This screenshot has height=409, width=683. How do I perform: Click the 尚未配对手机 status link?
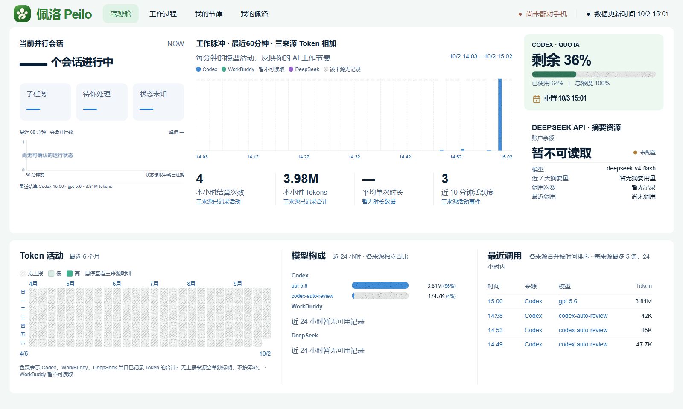[543, 14]
